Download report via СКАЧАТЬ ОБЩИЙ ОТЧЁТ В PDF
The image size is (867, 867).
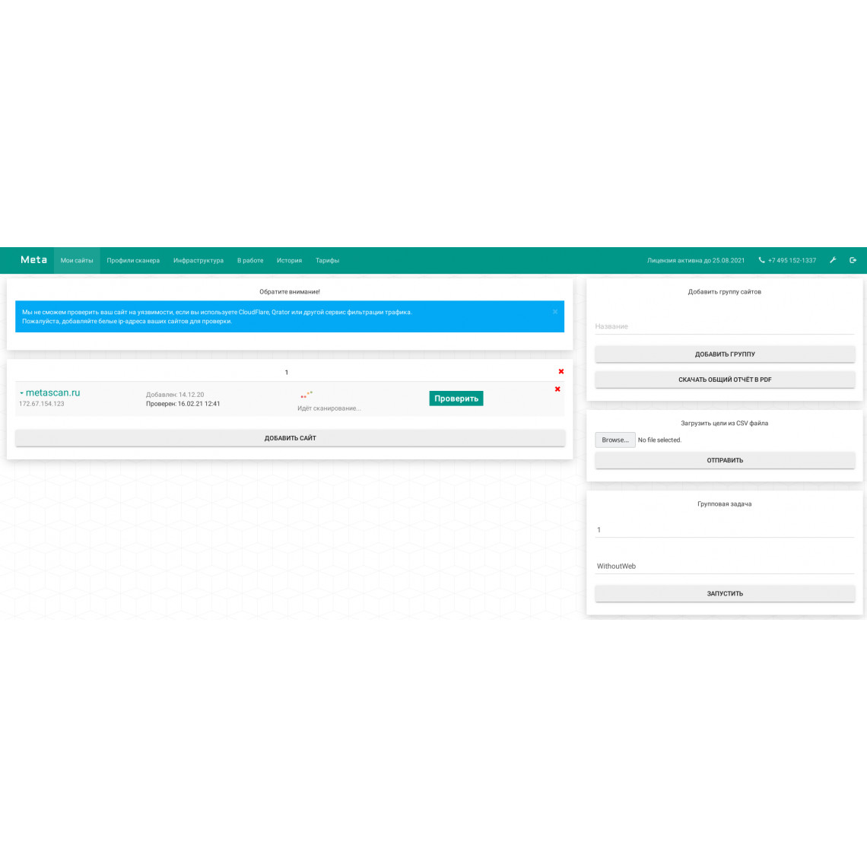tap(725, 380)
